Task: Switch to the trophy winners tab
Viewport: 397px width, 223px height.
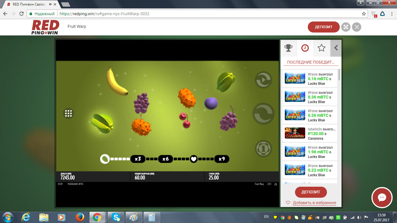Action: point(288,48)
